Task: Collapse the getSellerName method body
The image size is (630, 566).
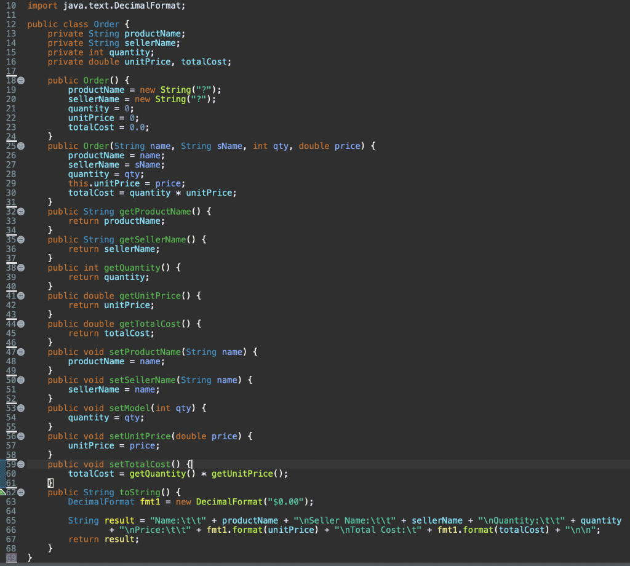Action: click(x=20, y=239)
